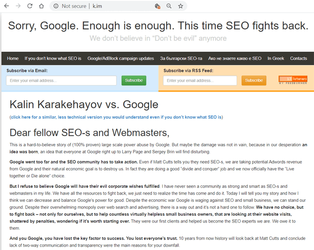The image size is (314, 250).
Task: Select the 'За български SEO-та' menu item
Action: [181, 58]
